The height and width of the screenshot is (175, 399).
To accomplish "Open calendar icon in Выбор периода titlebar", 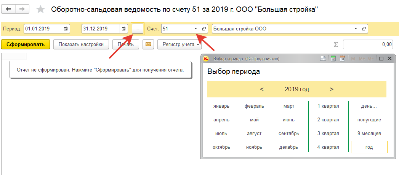I will tap(342, 59).
